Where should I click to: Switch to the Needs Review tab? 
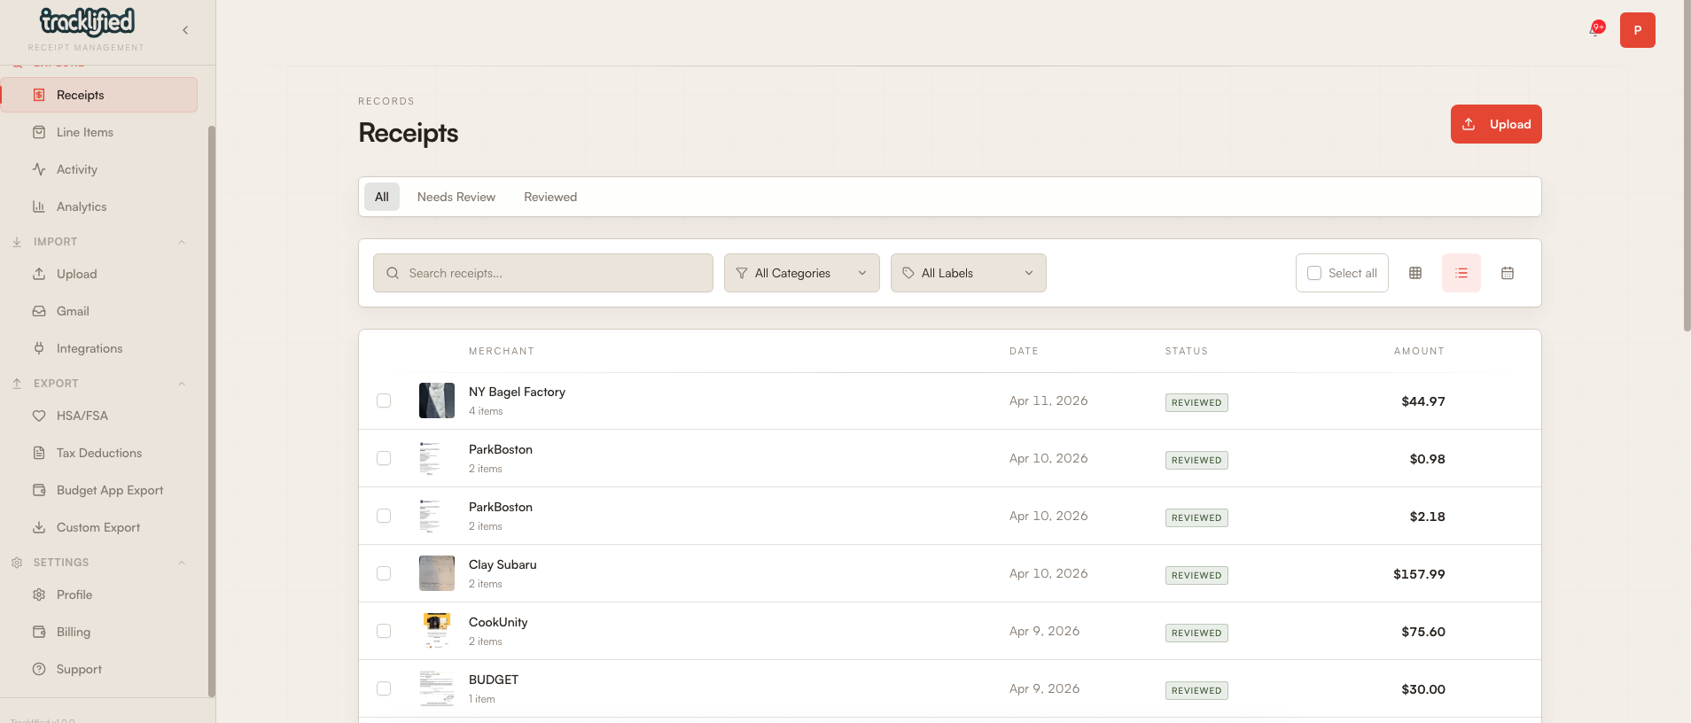[456, 197]
